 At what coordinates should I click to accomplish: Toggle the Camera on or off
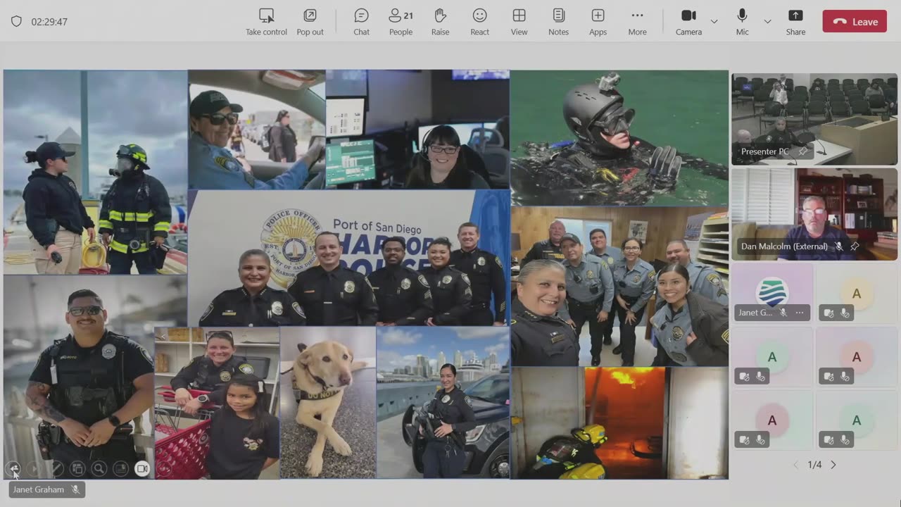coord(688,22)
